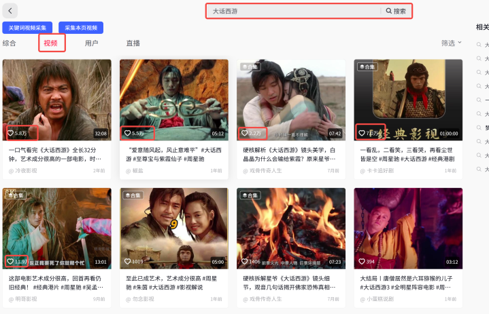The height and width of the screenshot is (314, 489).
Task: Click the heart icon showing 5.8万 likes
Action: pyautogui.click(x=10, y=133)
